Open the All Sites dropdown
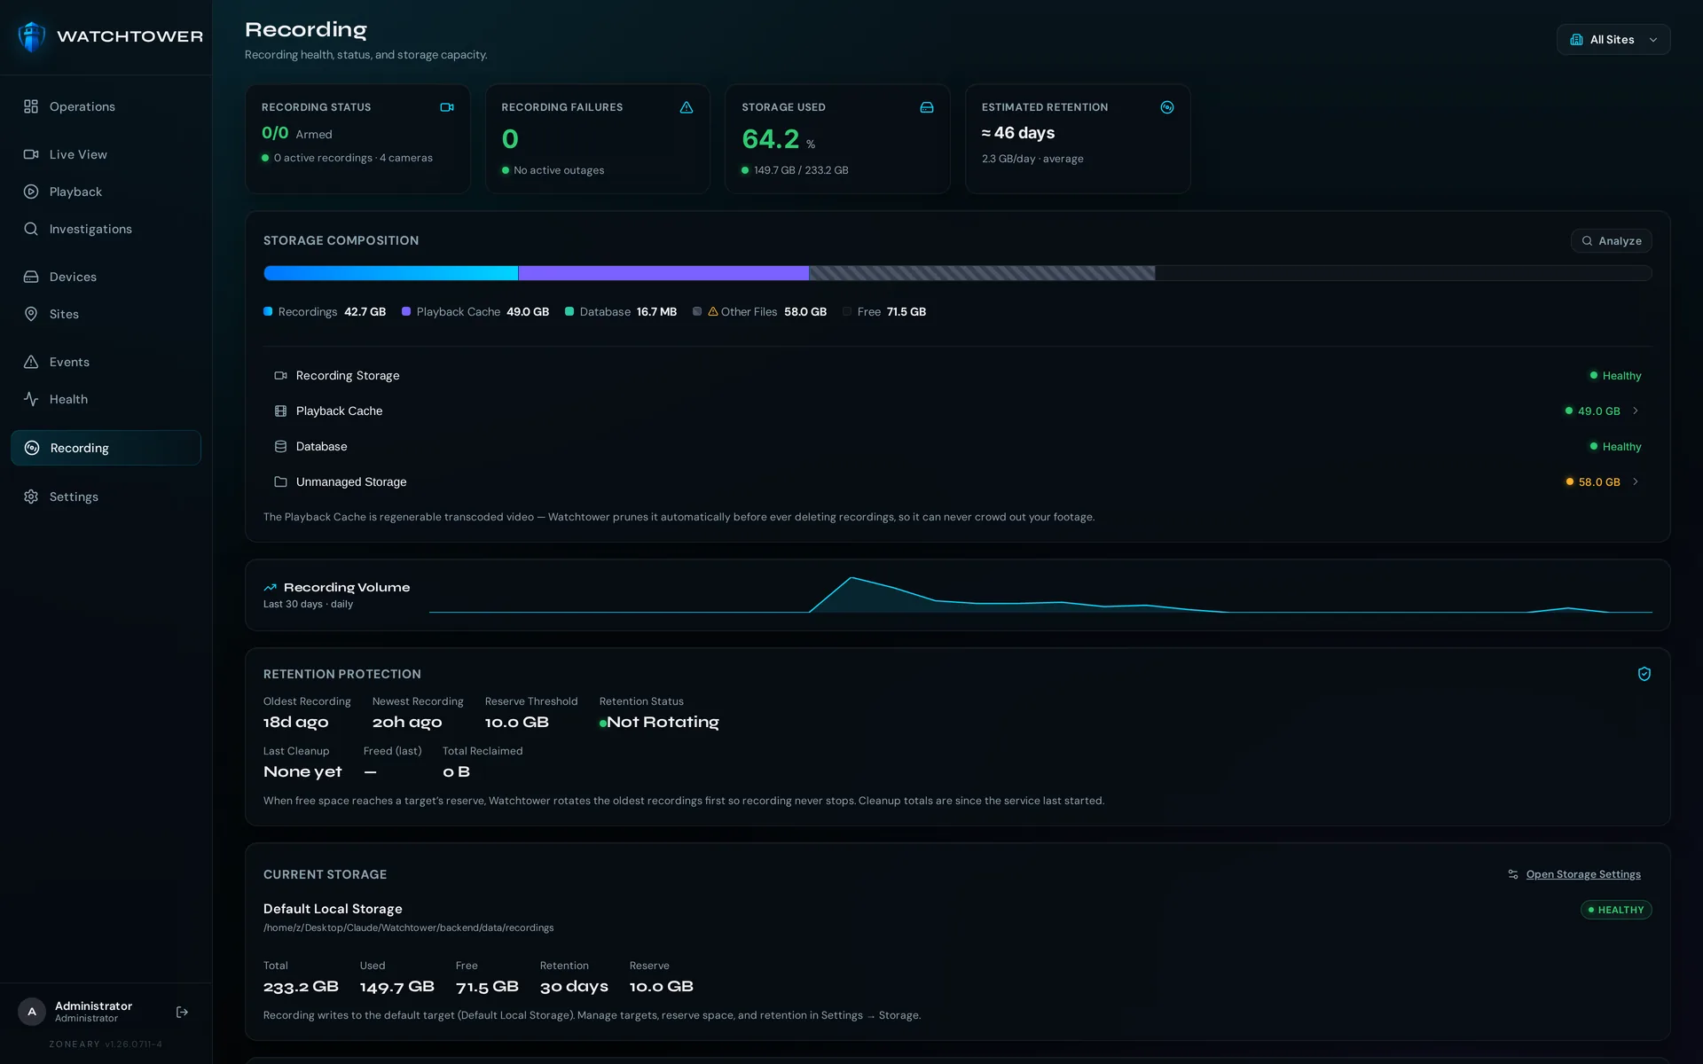 point(1613,39)
